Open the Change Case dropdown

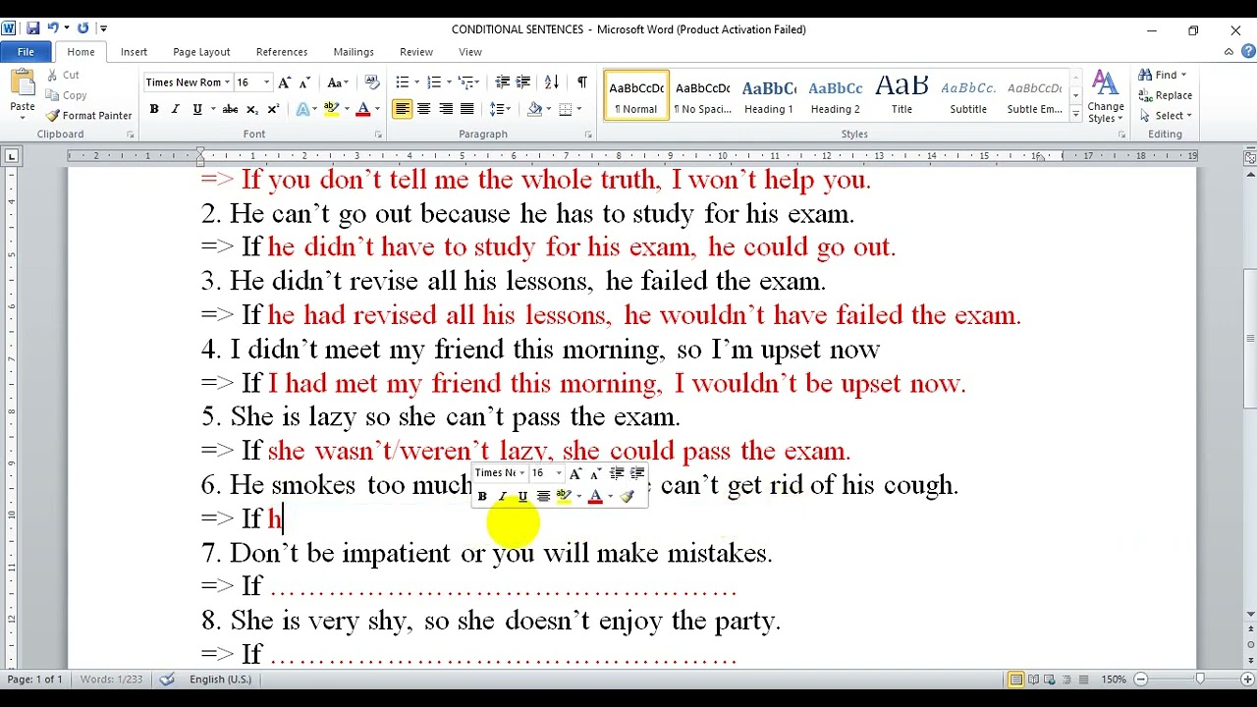click(x=338, y=82)
